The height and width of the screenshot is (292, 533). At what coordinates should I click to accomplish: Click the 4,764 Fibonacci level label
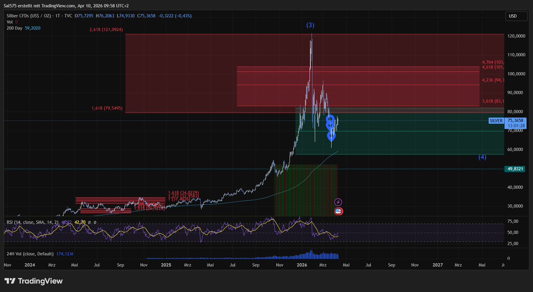pyautogui.click(x=493, y=62)
